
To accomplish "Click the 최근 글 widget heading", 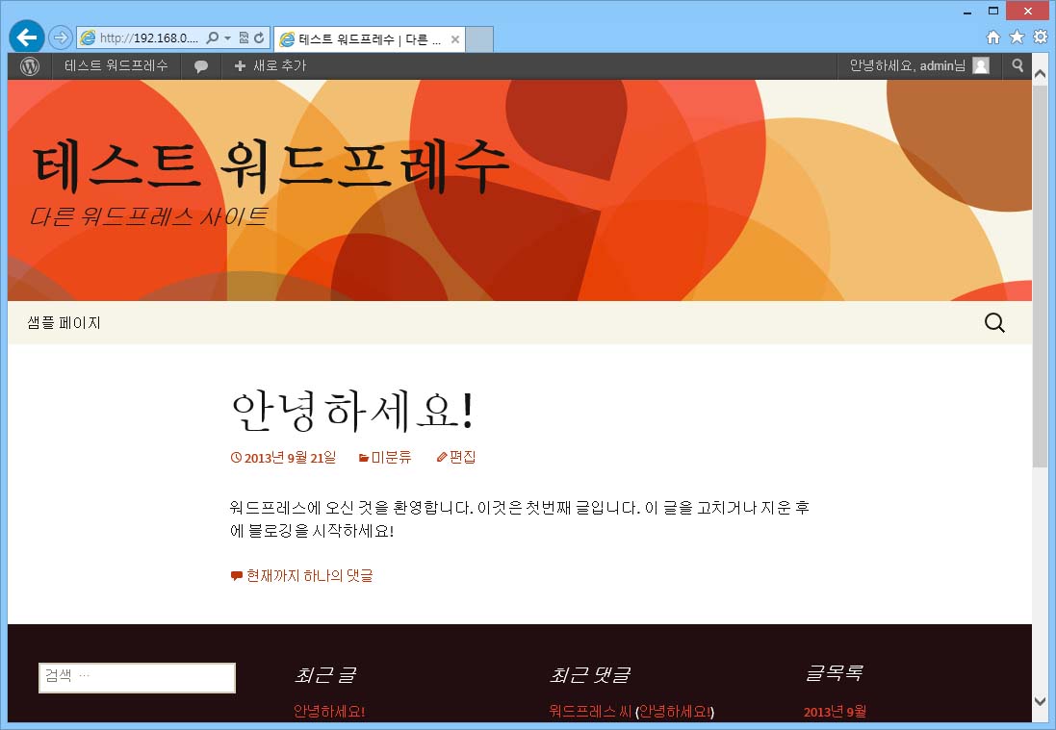I will (x=325, y=674).
